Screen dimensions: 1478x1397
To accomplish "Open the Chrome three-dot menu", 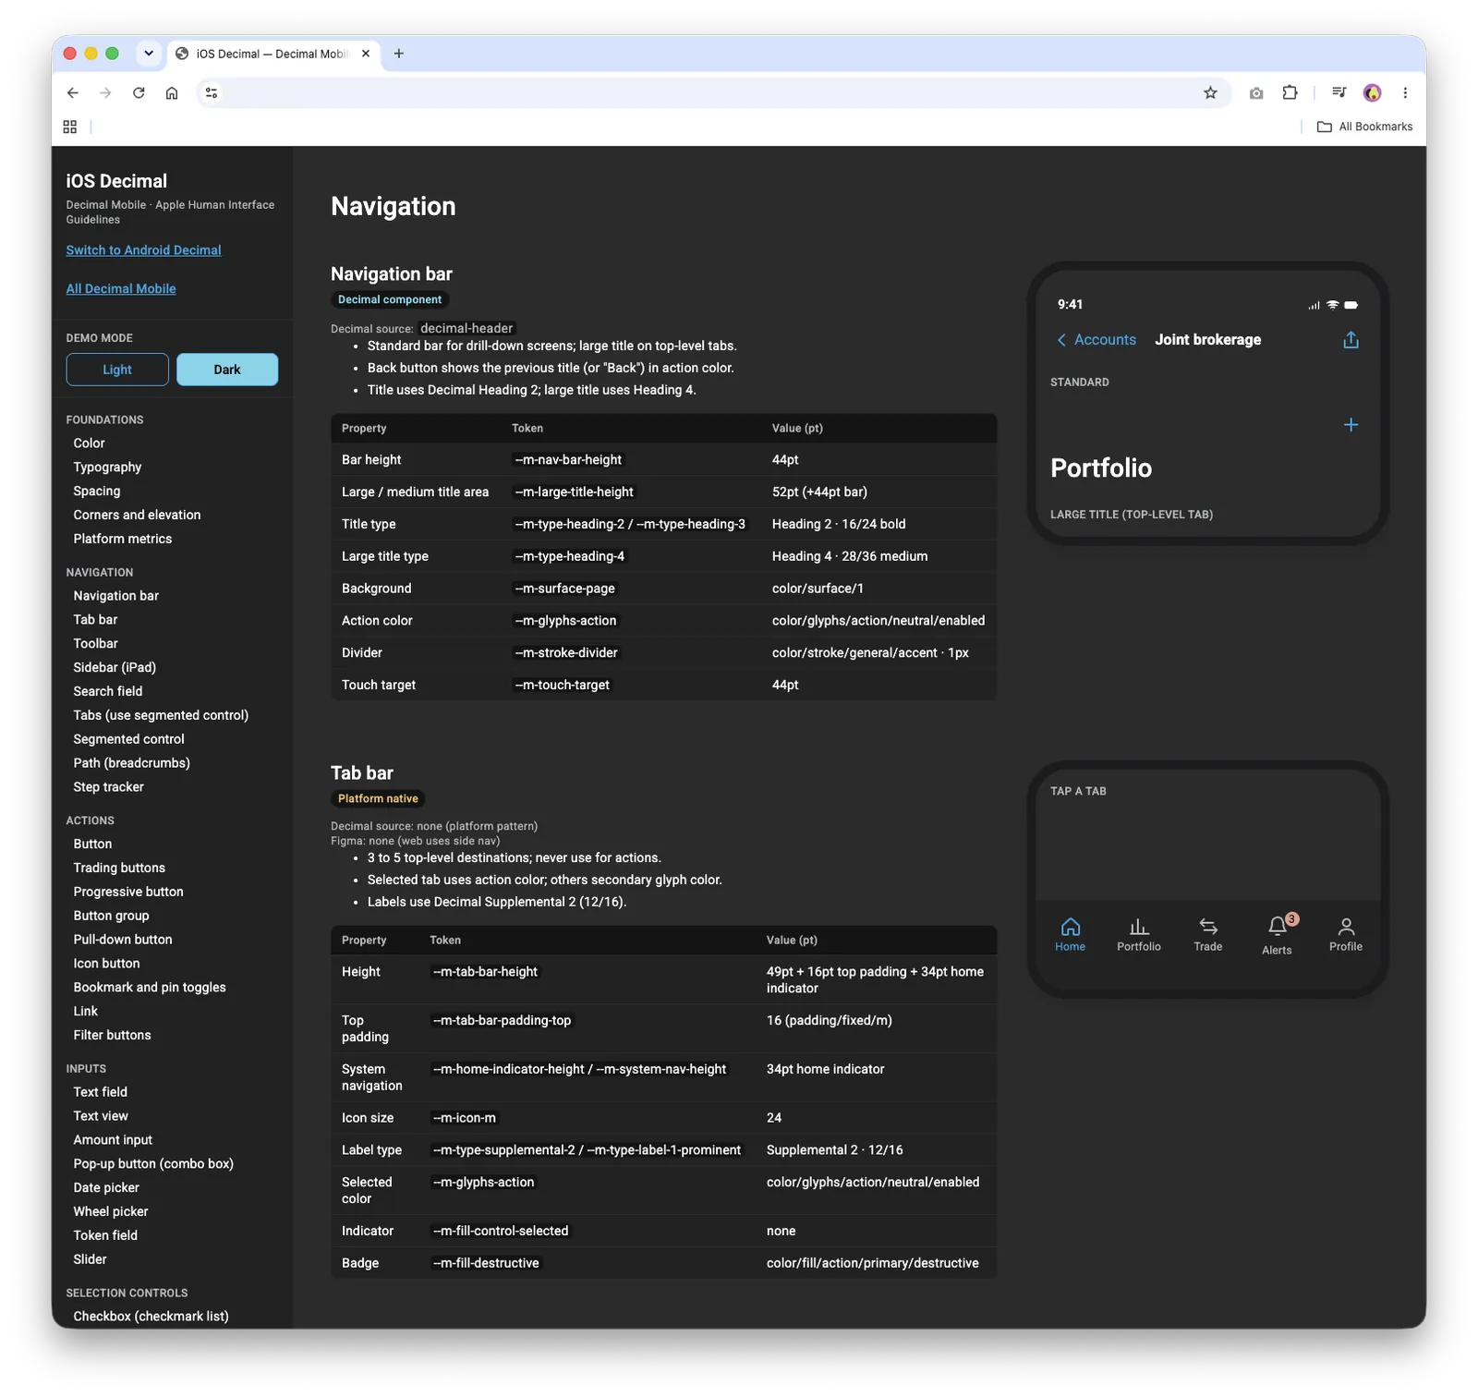I will click(x=1405, y=93).
